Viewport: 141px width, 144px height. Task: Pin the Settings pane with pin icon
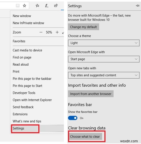tap(138, 6)
